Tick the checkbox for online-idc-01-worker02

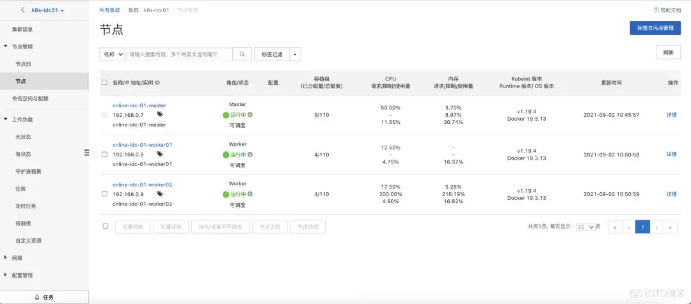[x=104, y=194]
